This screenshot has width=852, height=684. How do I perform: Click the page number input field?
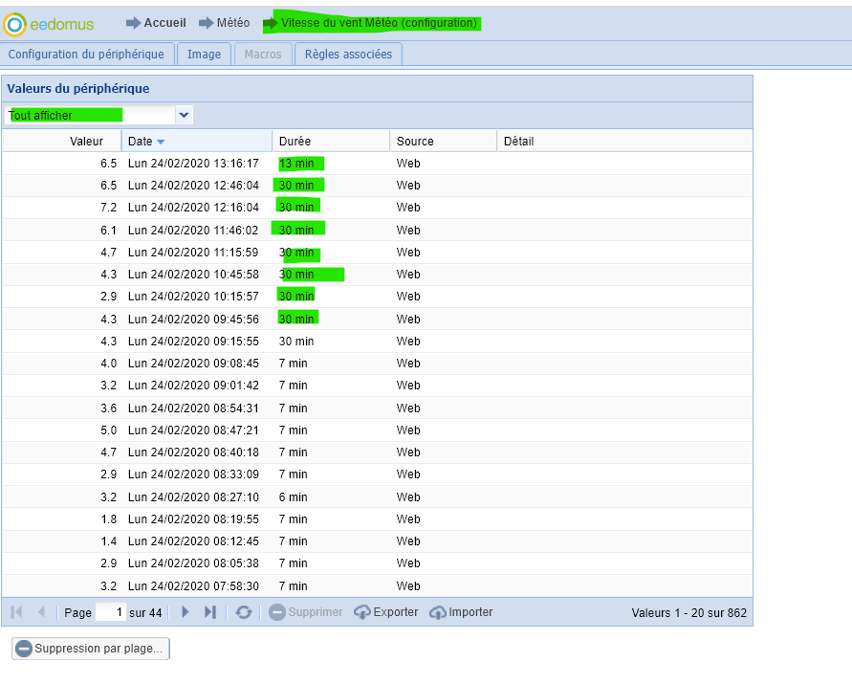(111, 612)
